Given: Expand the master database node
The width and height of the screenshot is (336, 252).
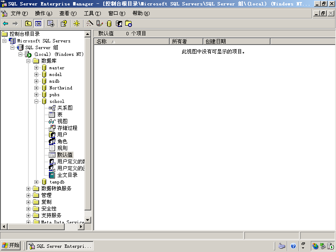Looking at the screenshot, I should [37, 68].
